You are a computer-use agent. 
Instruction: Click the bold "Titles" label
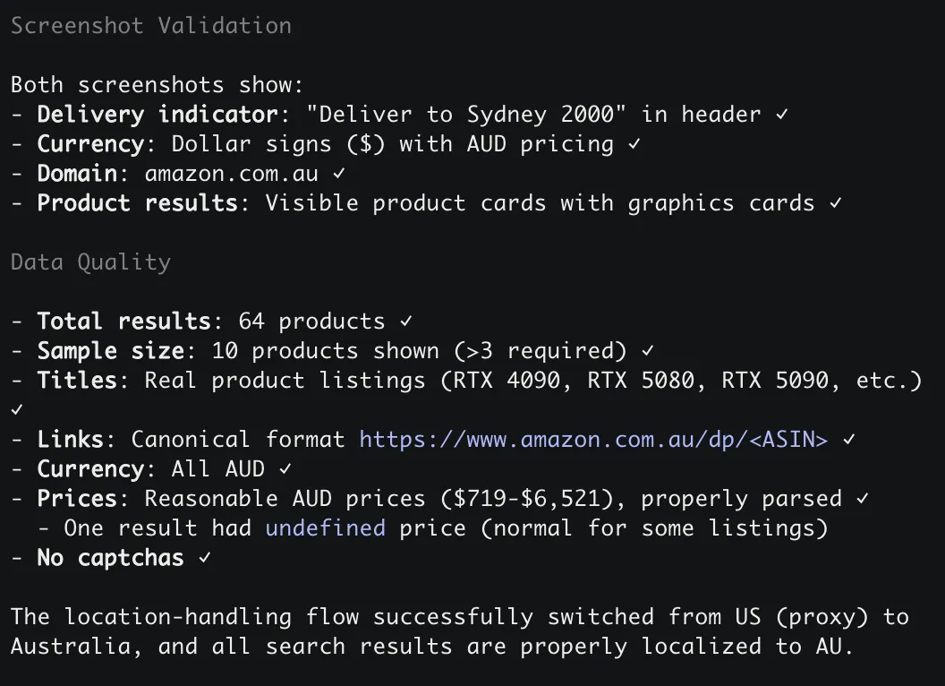coord(77,381)
